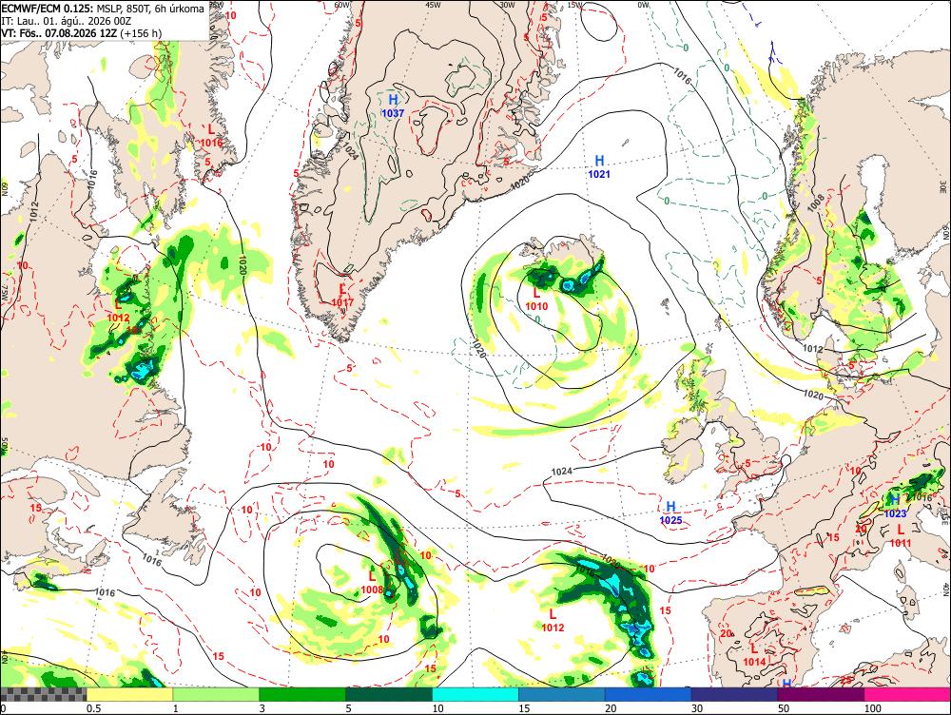Pick the cyan 10–15 precipitation swatch
951x715 pixels.
[x=475, y=694]
